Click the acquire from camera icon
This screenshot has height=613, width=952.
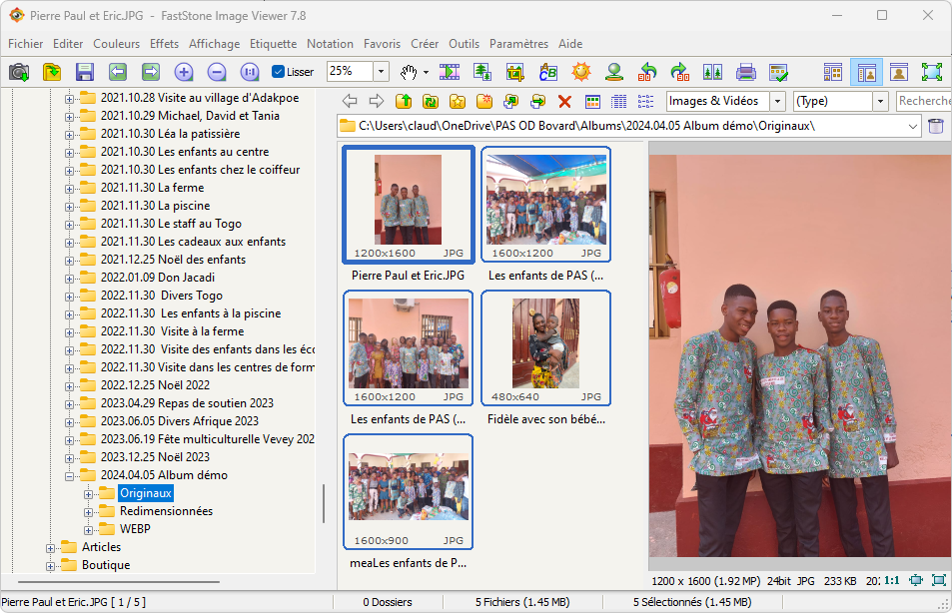click(19, 72)
